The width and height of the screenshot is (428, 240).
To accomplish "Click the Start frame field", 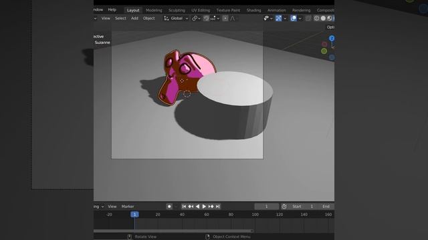I will point(303,207).
